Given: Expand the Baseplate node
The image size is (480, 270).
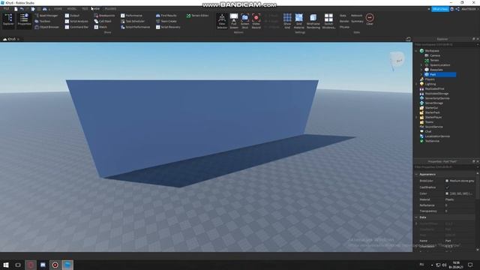Looking at the screenshot, I should tap(421, 70).
